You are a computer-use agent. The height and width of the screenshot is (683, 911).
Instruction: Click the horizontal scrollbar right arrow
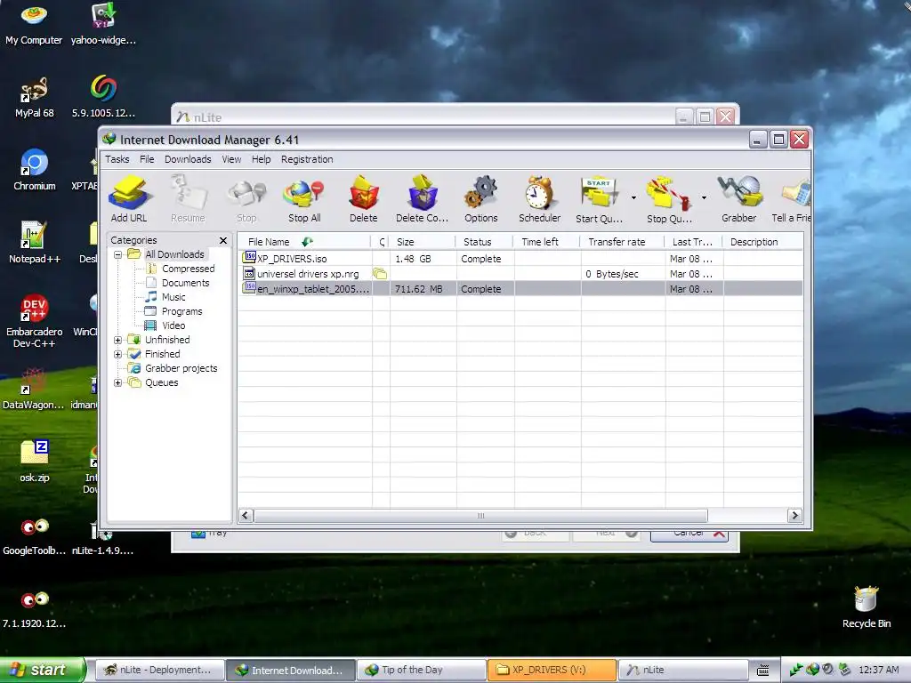click(x=794, y=515)
